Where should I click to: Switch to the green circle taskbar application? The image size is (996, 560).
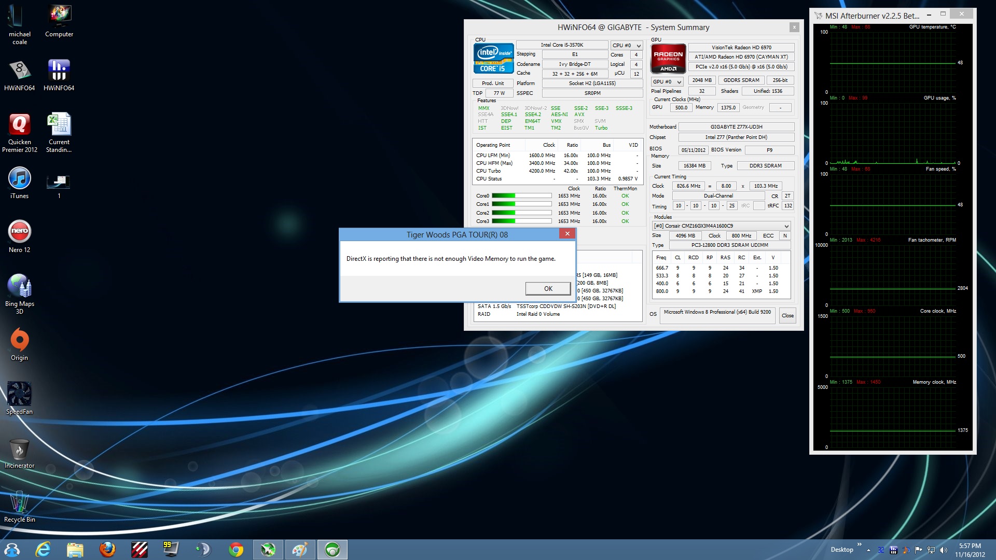coord(332,550)
